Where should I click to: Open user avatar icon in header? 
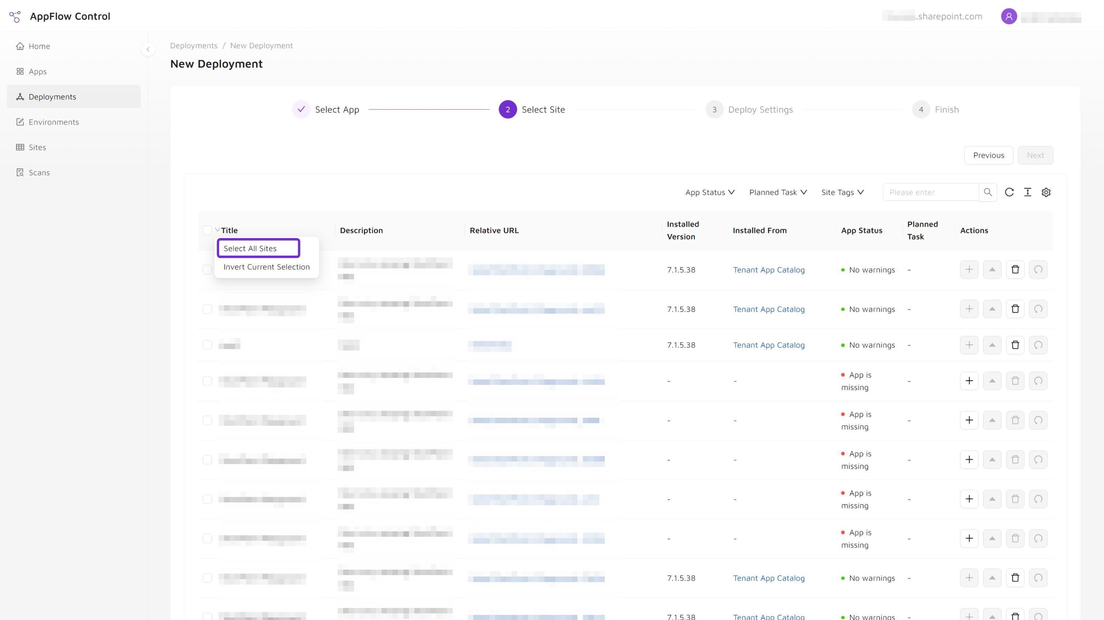pos(1009,16)
